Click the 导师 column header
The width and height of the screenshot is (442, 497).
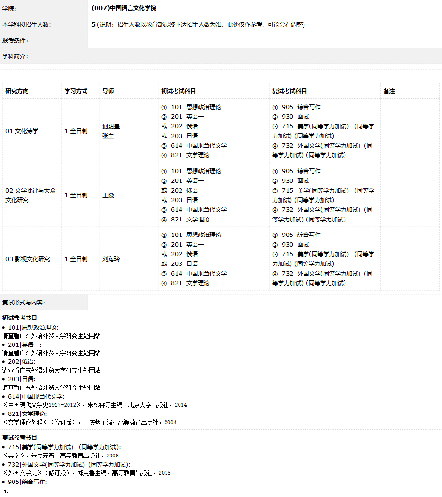coord(108,91)
